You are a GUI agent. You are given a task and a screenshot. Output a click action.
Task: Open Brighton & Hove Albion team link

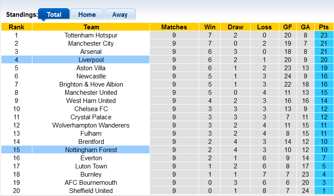pos(91,84)
